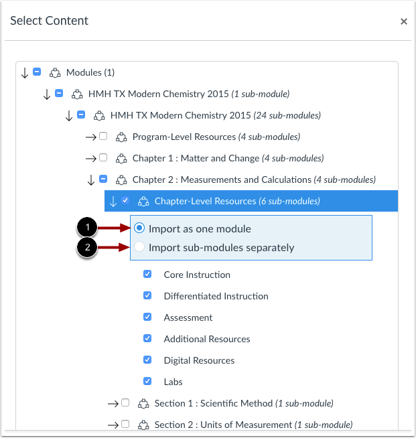The image size is (416, 438).
Task: Check the Section 1 Scientific Method checkbox
Action: pyautogui.click(x=125, y=403)
